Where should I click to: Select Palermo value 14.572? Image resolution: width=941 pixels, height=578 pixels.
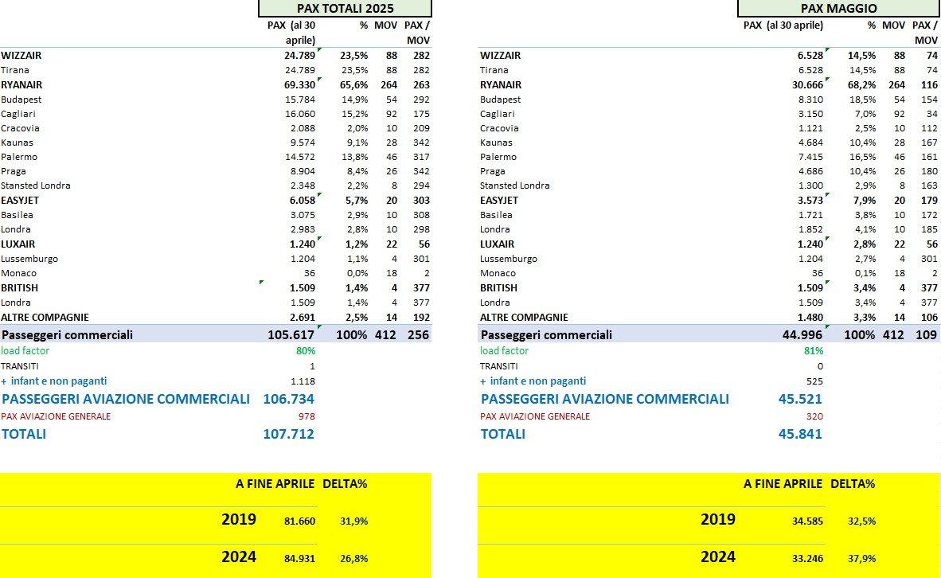[x=300, y=157]
